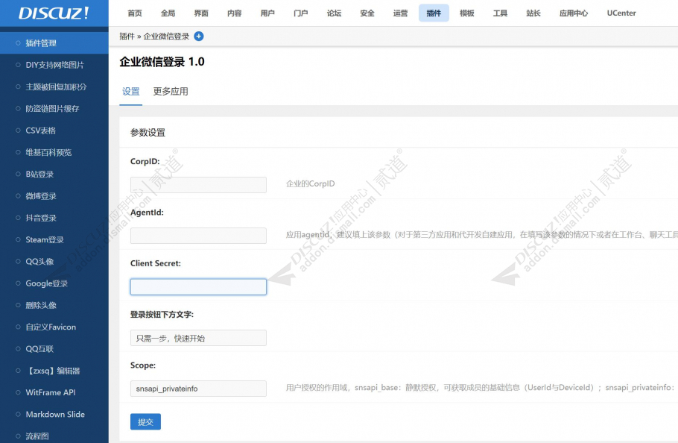The width and height of the screenshot is (678, 443).
Task: Open the 运营 top menu
Action: point(400,13)
